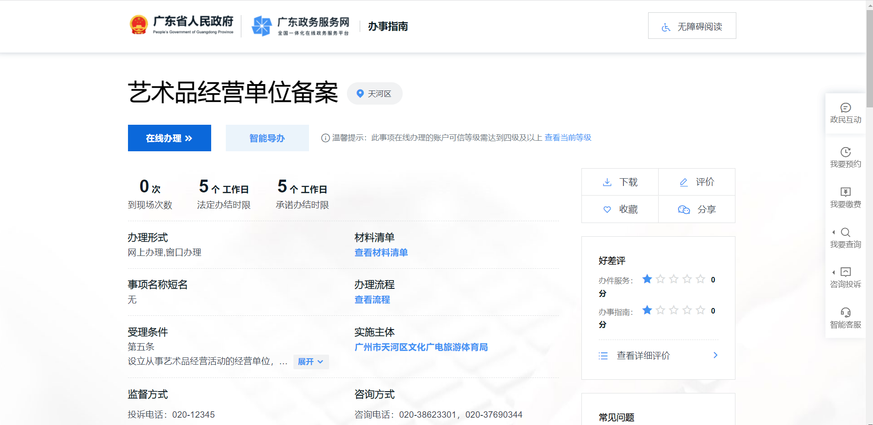The image size is (873, 425).
Task: Expand the 受理条件 text with 展开
Action: pyautogui.click(x=311, y=362)
